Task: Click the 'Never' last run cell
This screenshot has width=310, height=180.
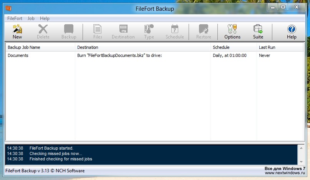Action: click(x=264, y=55)
